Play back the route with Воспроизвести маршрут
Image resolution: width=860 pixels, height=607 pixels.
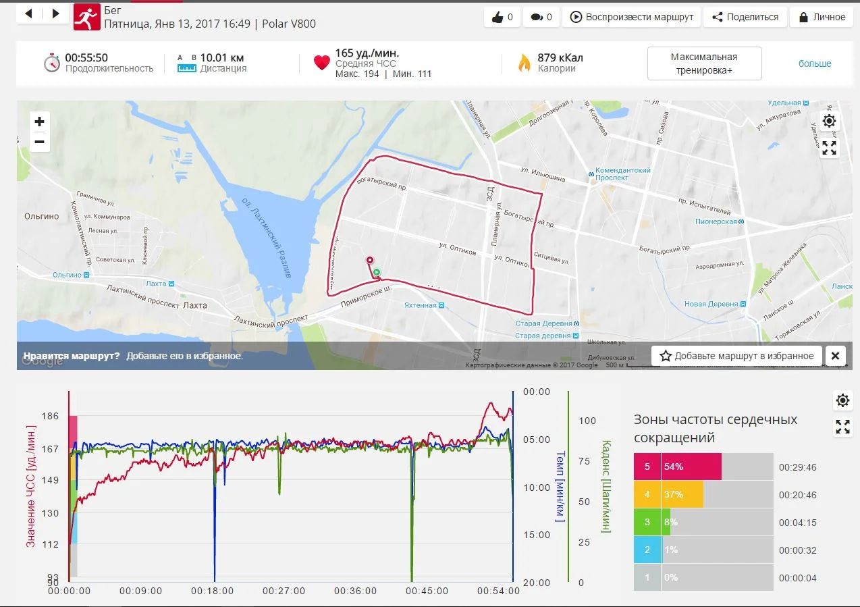tap(632, 18)
